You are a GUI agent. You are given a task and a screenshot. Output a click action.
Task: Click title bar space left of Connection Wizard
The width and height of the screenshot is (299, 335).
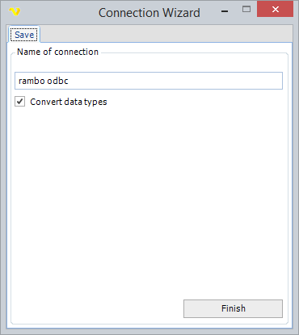click(59, 12)
